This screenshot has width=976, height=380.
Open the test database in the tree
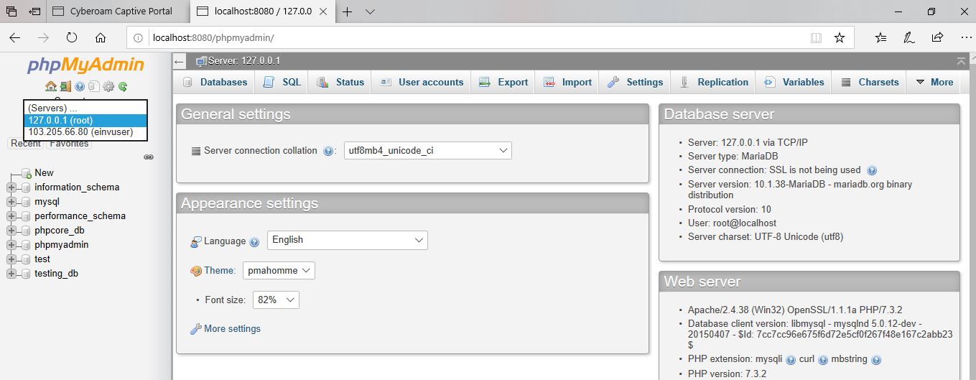(42, 259)
